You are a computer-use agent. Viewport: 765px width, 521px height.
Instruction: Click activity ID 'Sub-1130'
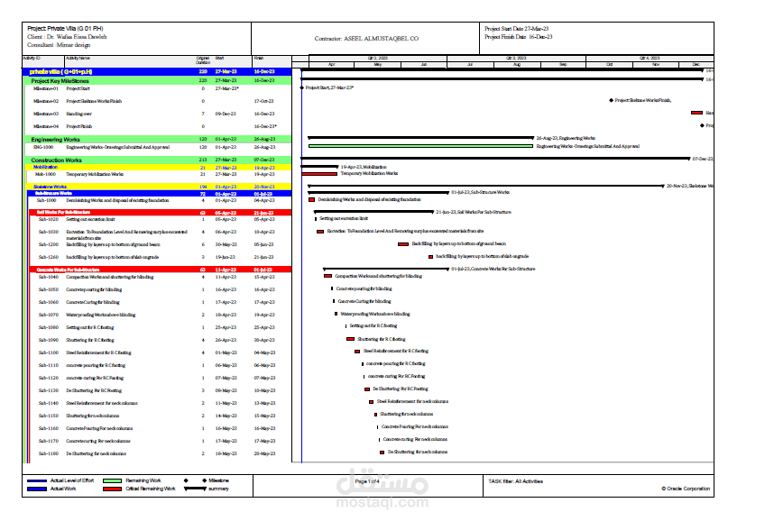[x=49, y=391]
